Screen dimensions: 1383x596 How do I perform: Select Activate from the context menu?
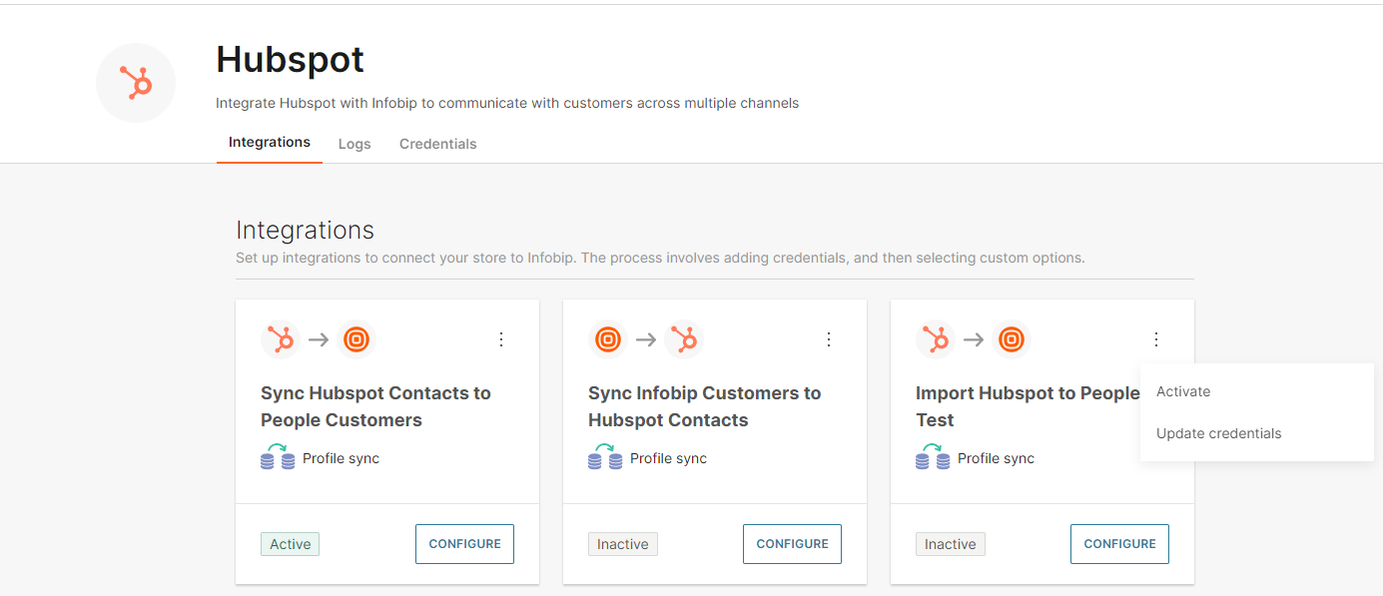[1183, 391]
